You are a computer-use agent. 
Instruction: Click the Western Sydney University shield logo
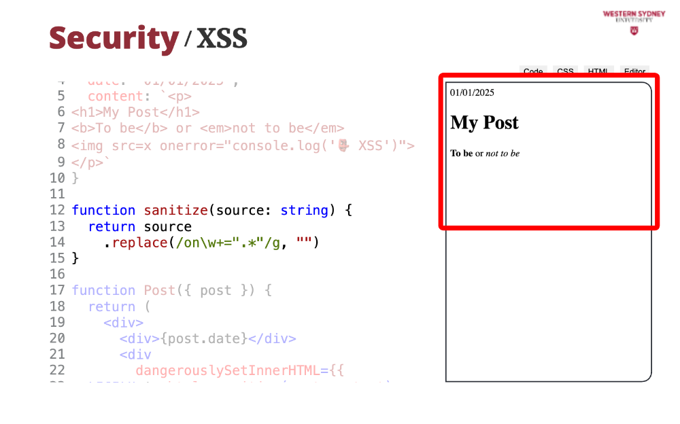[634, 30]
